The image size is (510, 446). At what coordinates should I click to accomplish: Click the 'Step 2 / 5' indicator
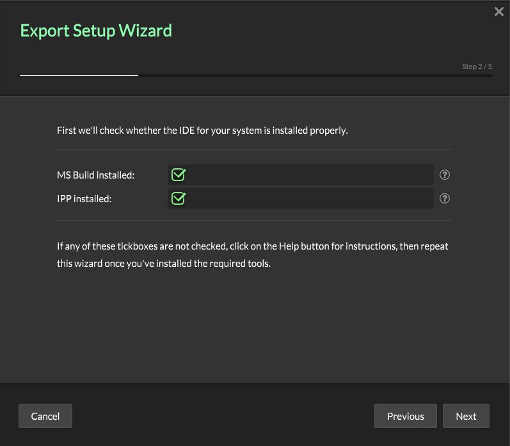477,67
